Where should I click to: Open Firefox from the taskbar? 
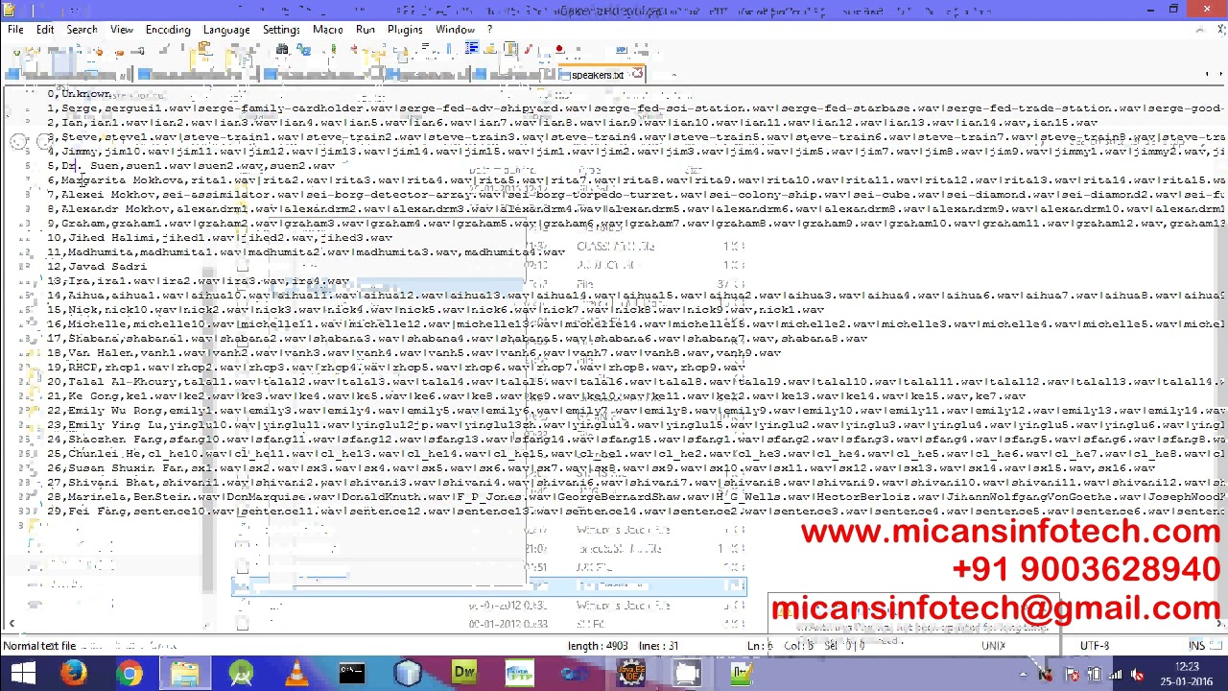[x=75, y=674]
